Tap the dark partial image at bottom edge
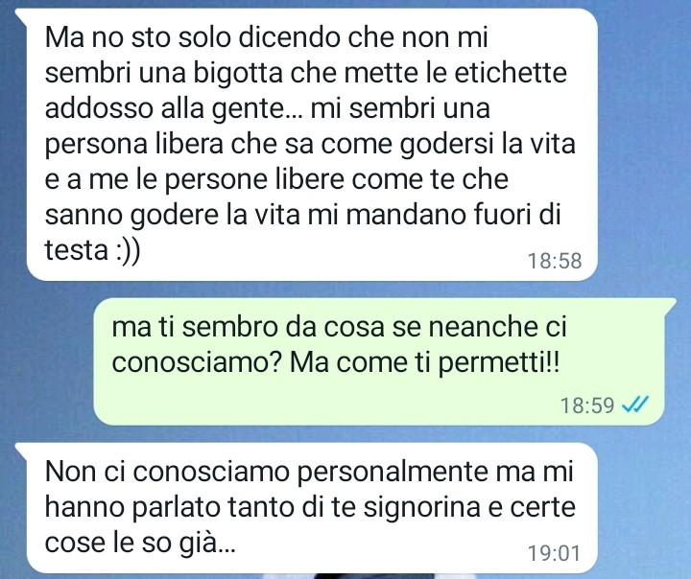The height and width of the screenshot is (579, 691). (x=374, y=576)
